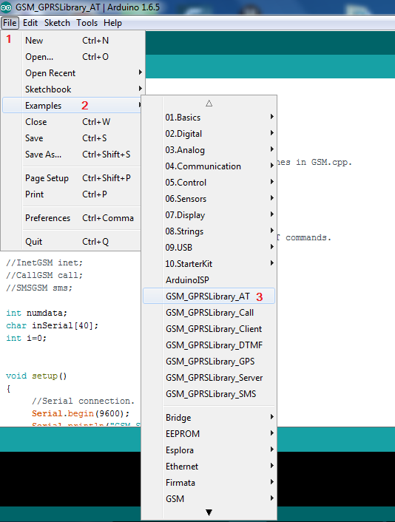Screen dimensions: 395x522
Task: Click the scroll-up triangle in Examples list
Action: coord(209,104)
